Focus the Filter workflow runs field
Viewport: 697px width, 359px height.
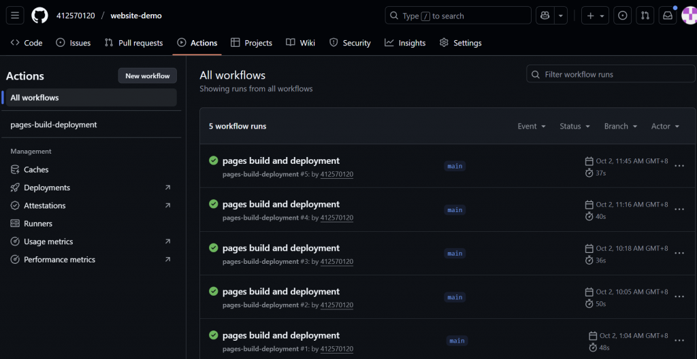click(x=611, y=74)
